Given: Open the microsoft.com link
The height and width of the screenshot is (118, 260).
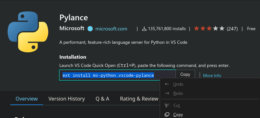Looking at the screenshot, I should (111, 29).
